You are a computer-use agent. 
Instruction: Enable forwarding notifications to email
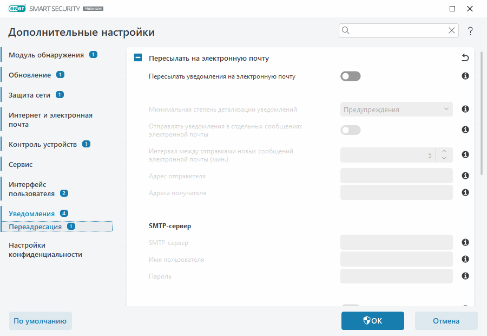pyautogui.click(x=350, y=76)
